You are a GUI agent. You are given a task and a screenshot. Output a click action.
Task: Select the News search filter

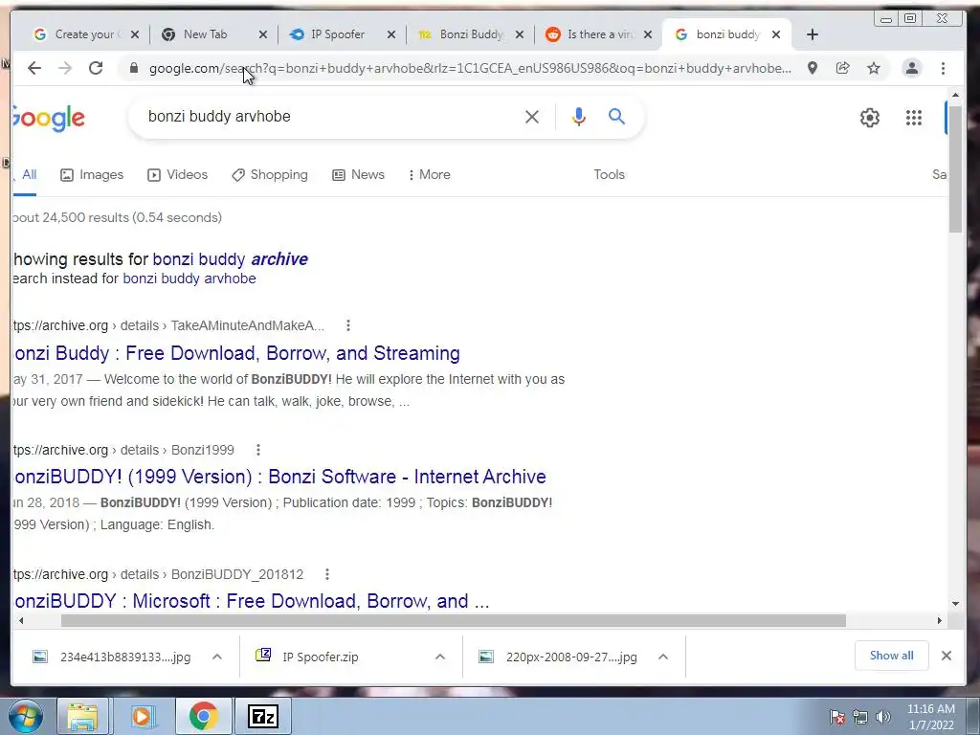coord(358,174)
